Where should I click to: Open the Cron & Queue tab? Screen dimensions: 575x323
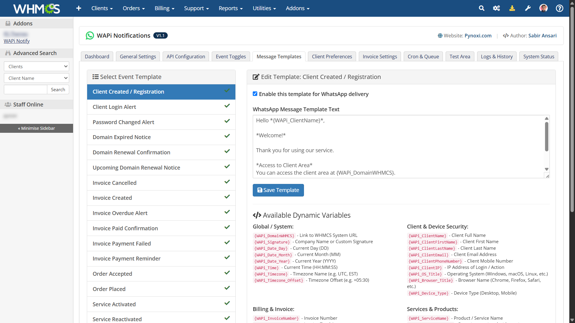click(x=423, y=57)
